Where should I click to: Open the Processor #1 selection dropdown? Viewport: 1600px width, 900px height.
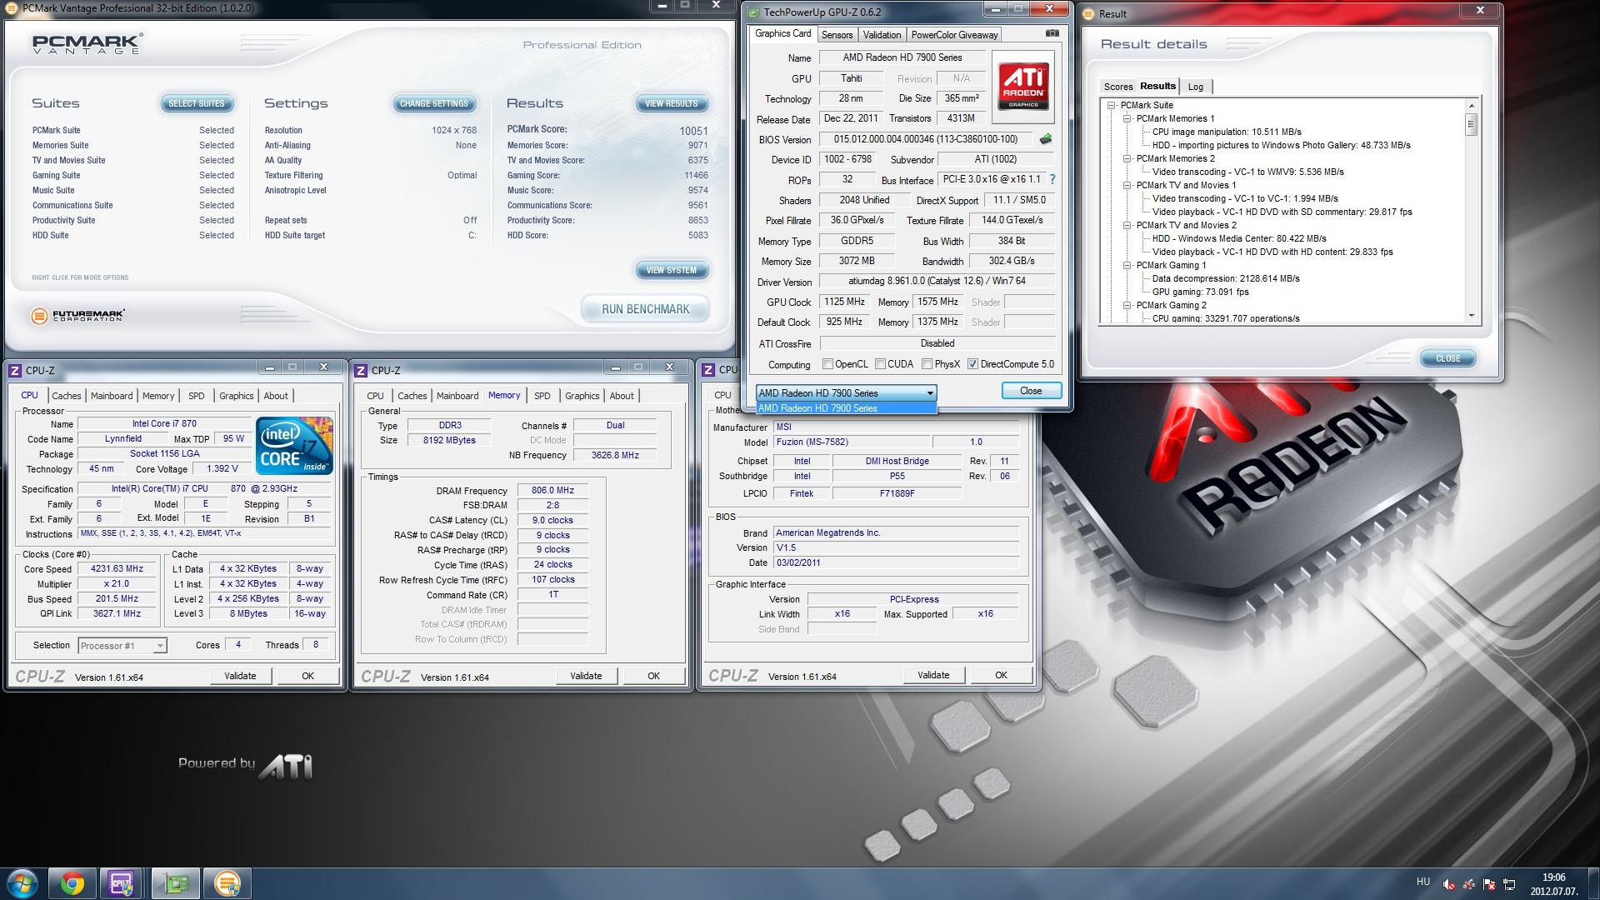pyautogui.click(x=122, y=646)
